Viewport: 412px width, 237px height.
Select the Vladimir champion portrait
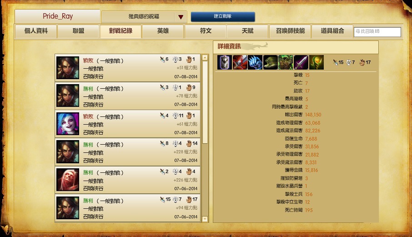pyautogui.click(x=68, y=180)
